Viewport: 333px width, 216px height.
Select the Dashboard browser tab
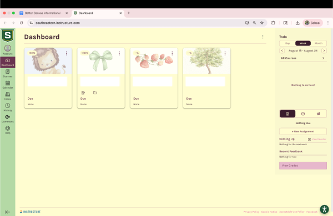pos(97,13)
